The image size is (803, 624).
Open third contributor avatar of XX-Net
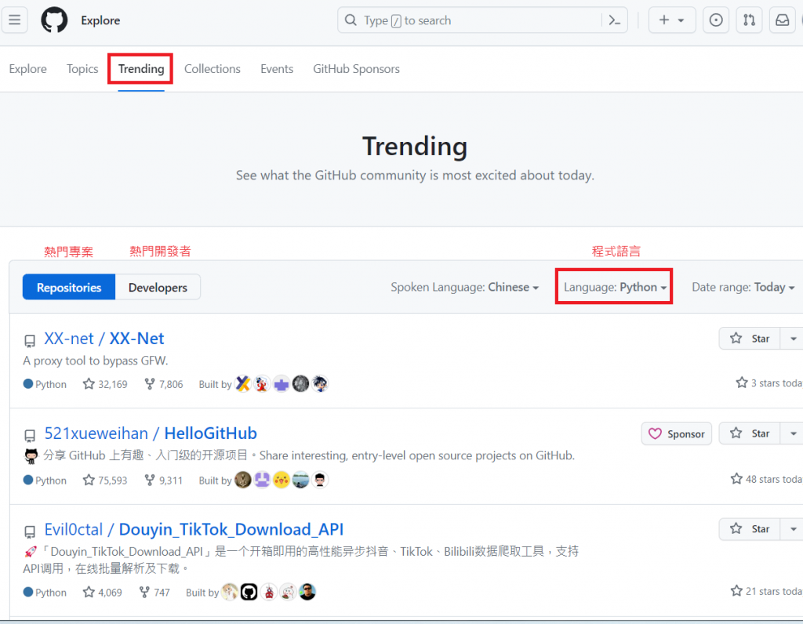pos(282,383)
